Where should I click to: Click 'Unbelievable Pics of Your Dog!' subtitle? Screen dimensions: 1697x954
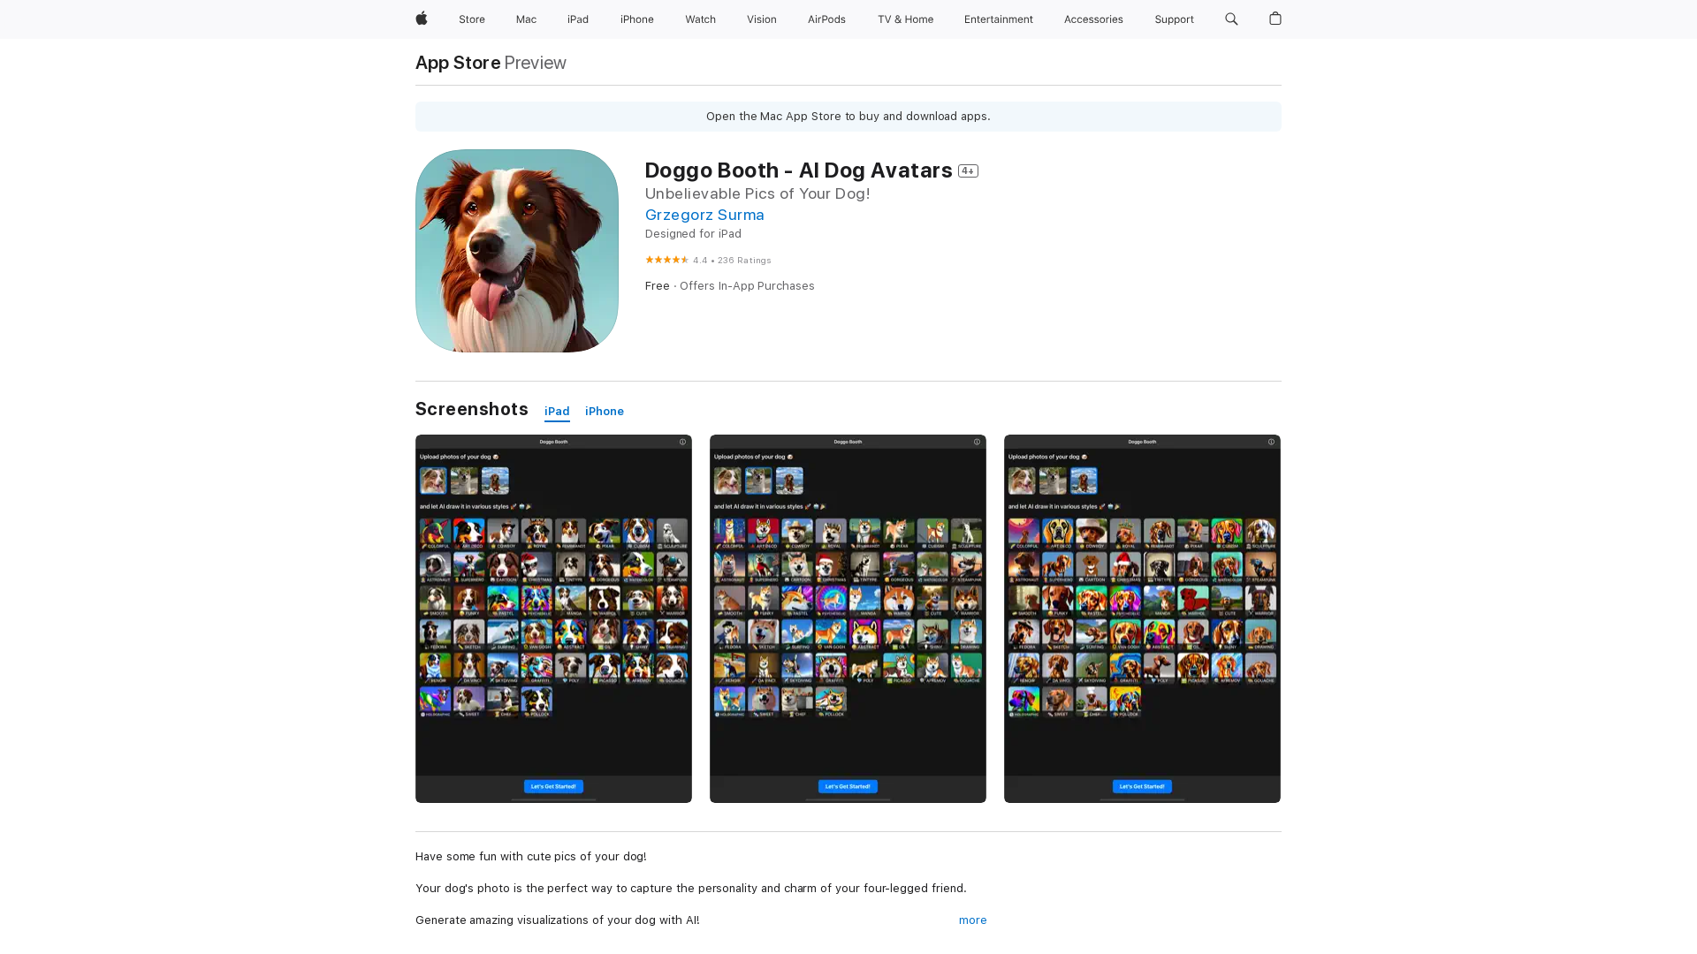(757, 193)
